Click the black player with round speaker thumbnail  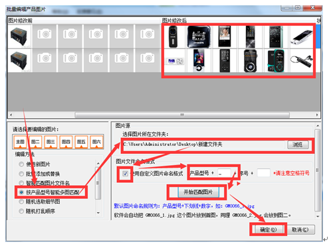click(250, 61)
